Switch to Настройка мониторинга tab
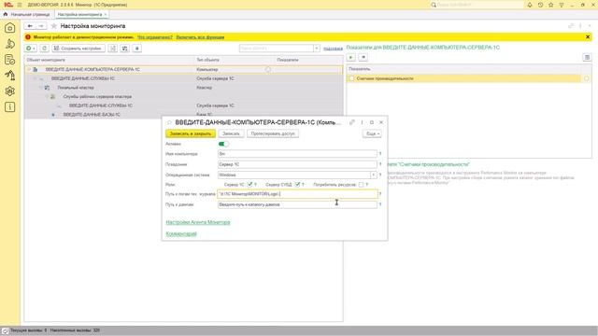Viewport: 598px width, 336px height. click(x=79, y=14)
